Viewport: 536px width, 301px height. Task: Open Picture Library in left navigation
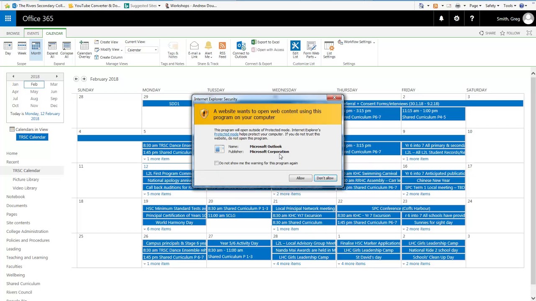click(26, 180)
